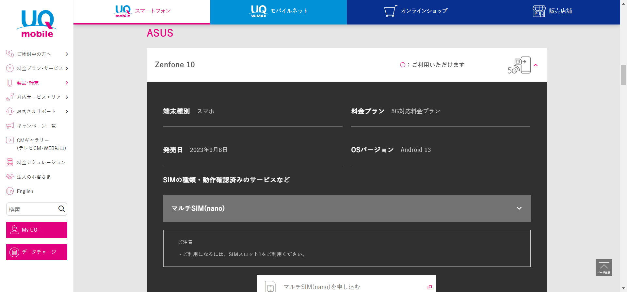
Task: Collapse the Zenfone 10 panel chevron
Action: click(x=536, y=65)
